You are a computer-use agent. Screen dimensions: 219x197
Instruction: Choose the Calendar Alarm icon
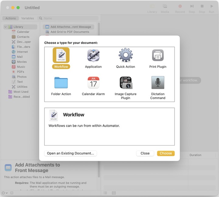(x=93, y=83)
